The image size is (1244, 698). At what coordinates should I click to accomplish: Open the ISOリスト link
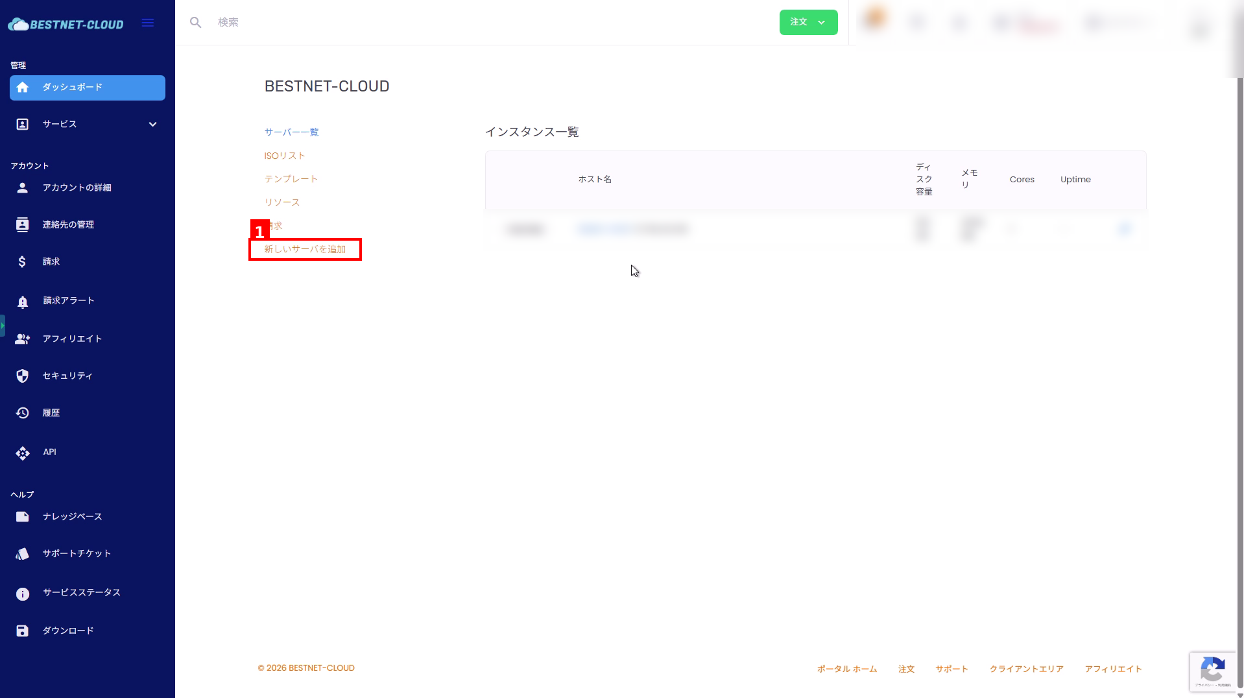coord(284,156)
